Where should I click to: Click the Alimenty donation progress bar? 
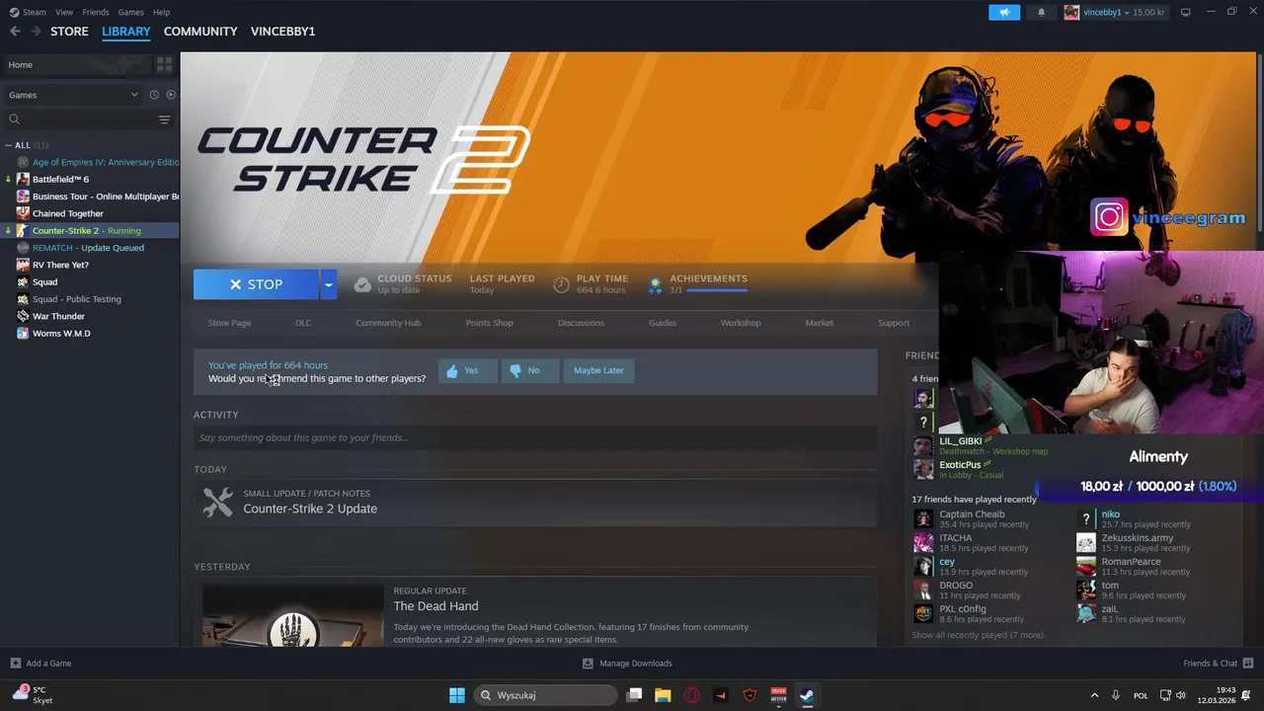tap(1150, 487)
